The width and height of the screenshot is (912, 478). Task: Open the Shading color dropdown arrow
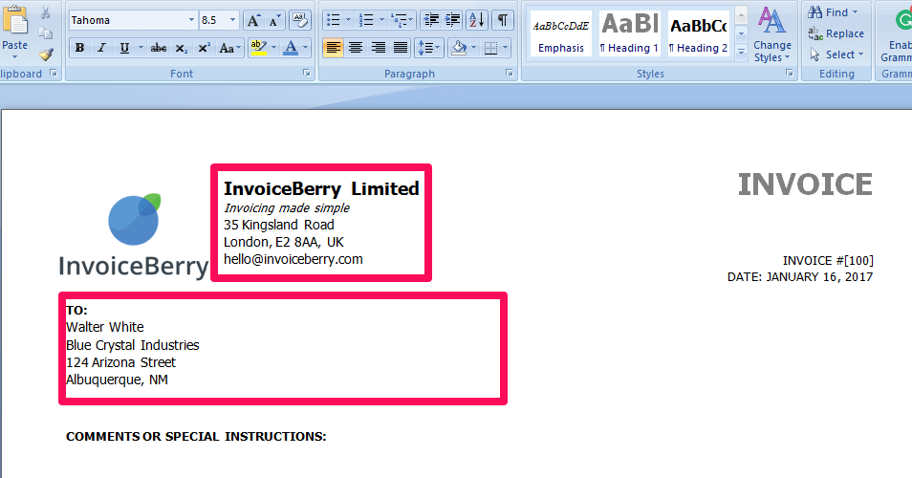[473, 48]
